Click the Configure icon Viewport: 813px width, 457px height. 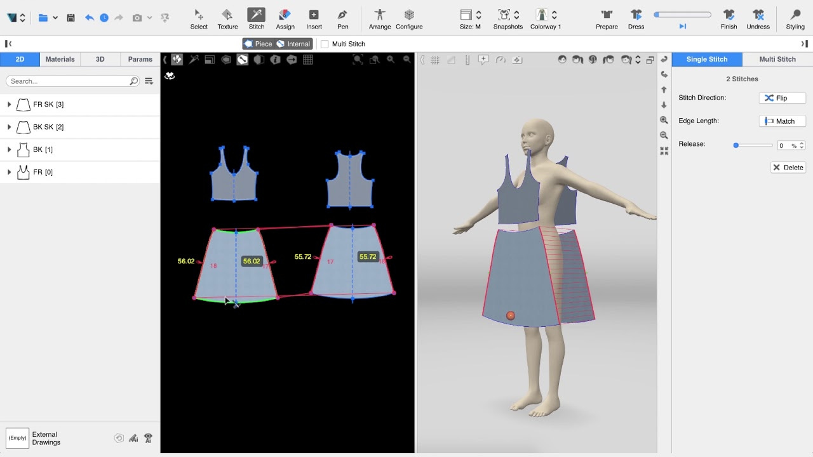[409, 19]
